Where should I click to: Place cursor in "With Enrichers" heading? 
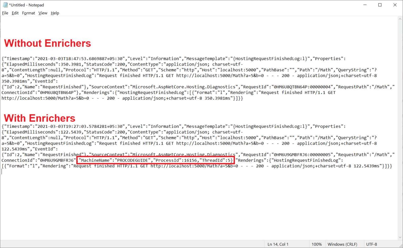pos(40,118)
